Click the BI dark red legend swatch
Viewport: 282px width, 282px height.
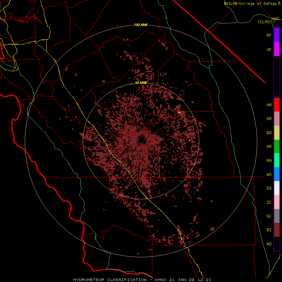point(277,230)
